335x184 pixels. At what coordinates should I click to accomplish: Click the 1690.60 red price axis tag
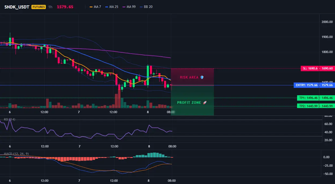point(327,69)
